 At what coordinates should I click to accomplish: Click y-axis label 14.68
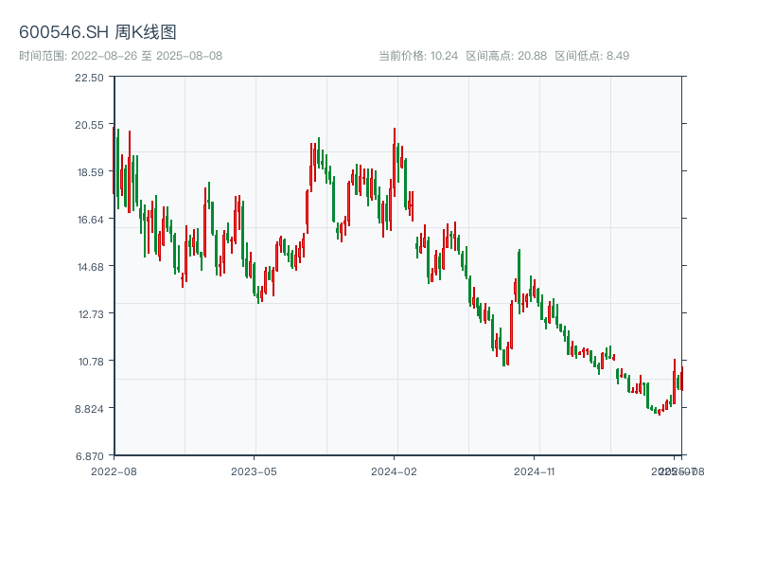90,267
